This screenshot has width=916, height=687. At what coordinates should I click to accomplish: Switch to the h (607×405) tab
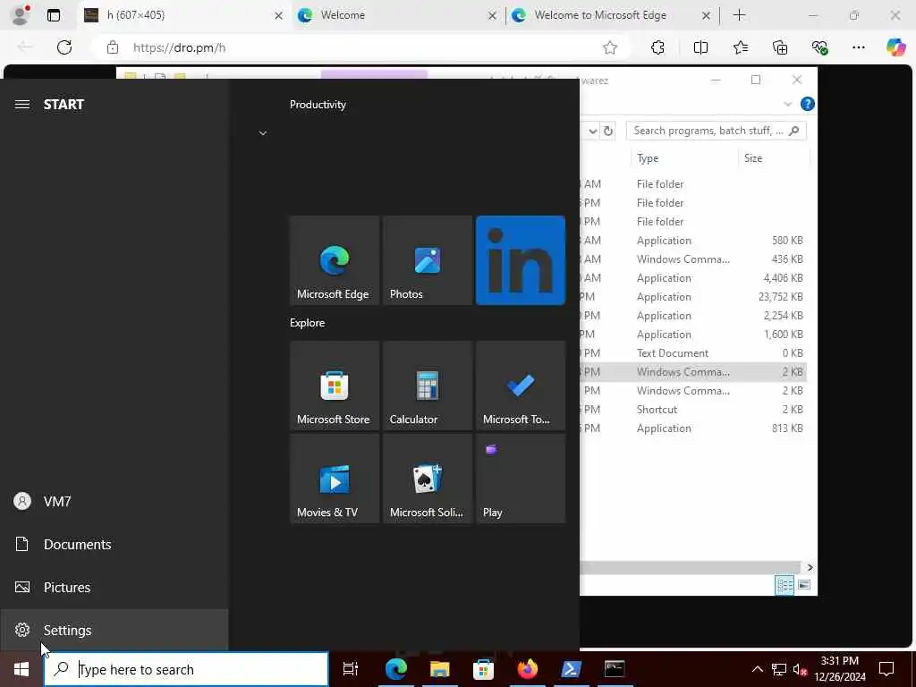tap(182, 15)
